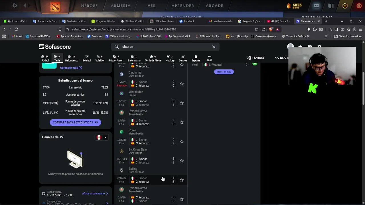Open the Balonmano sport category
The width and height of the screenshot is (365, 205).
[134, 58]
